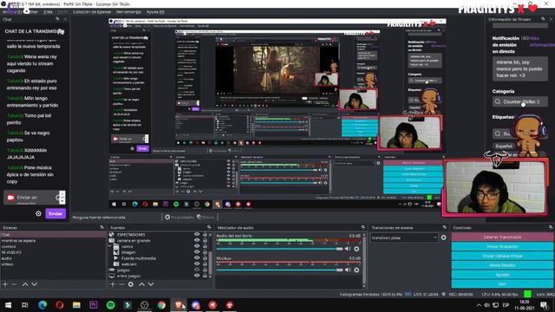Select the 'mientras se espera' scene

point(53,241)
